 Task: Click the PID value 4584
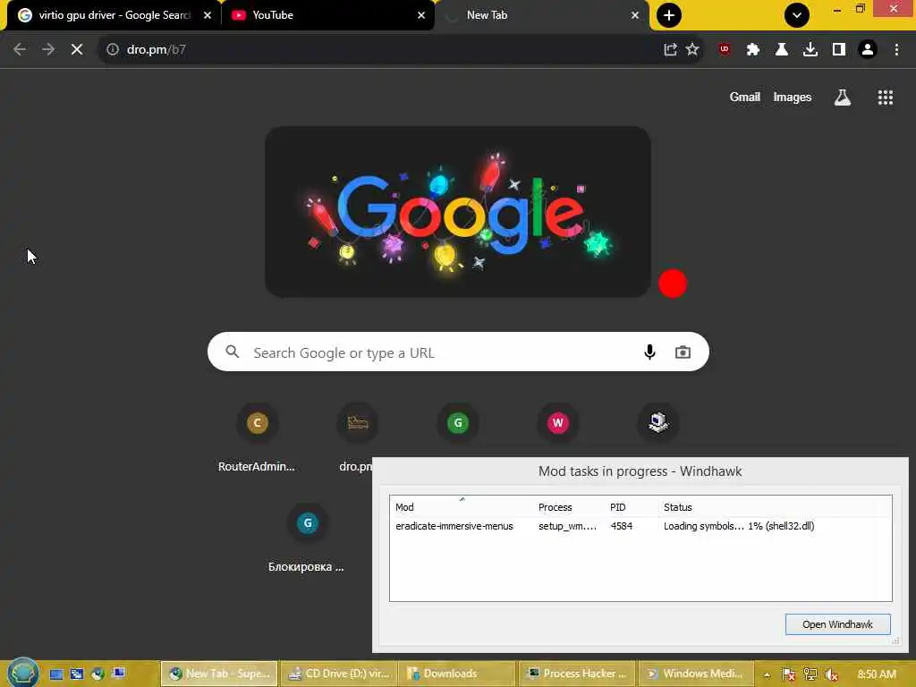point(621,526)
